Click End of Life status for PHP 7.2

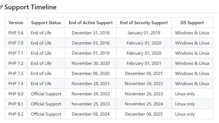point(41,63)
